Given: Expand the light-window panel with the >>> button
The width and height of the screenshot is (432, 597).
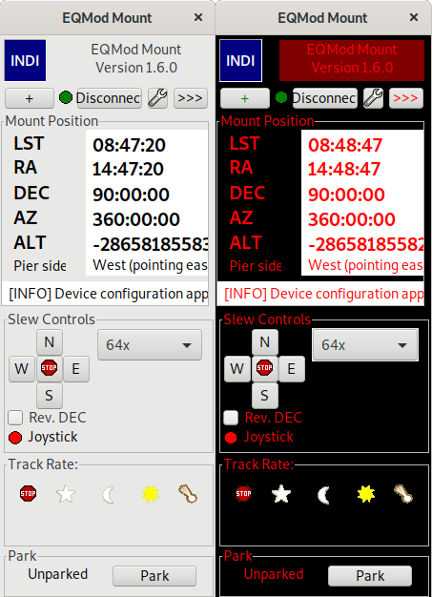Looking at the screenshot, I should (191, 98).
